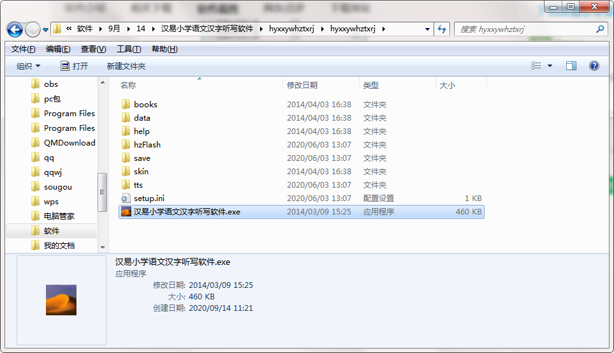Select pc包 folder in navigation tree
This screenshot has width=614, height=353.
point(52,99)
